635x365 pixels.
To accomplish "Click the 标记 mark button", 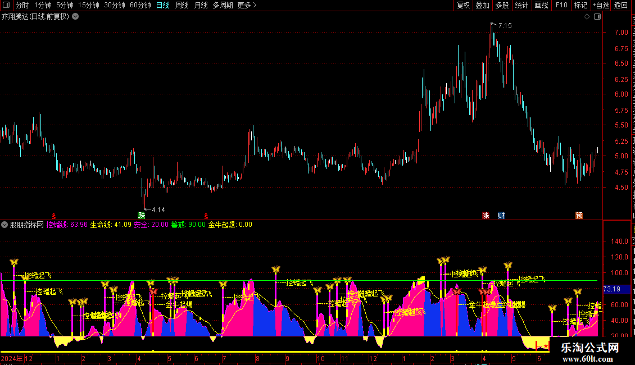I will point(580,5).
